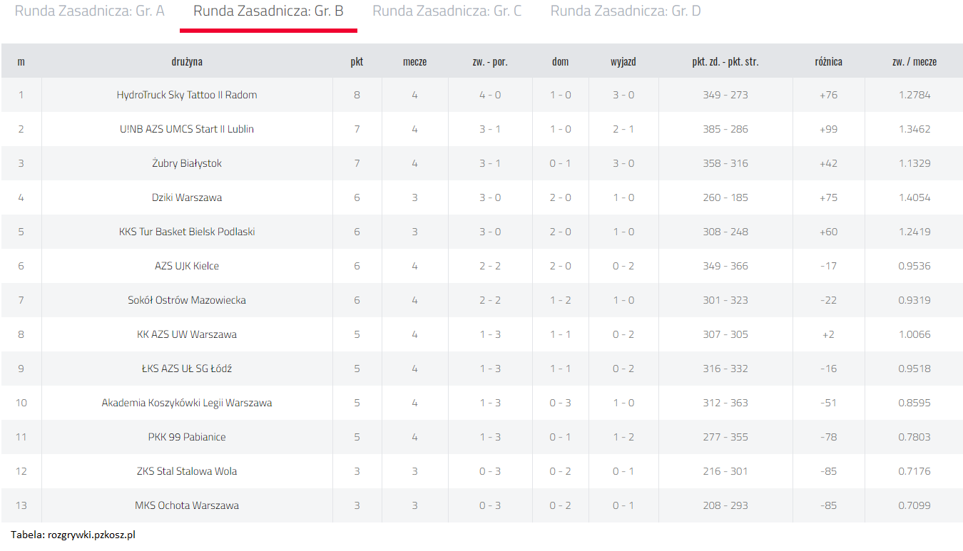Click the 'różnica' column header
Screen dimensions: 963x551
[x=828, y=61]
